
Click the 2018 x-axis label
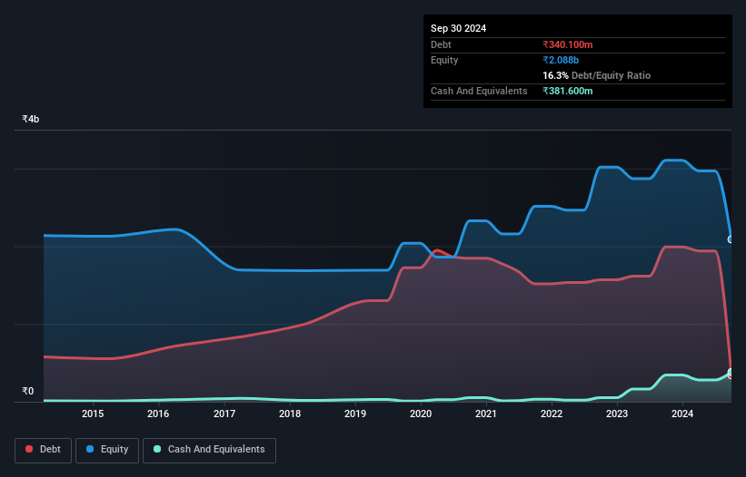pyautogui.click(x=290, y=414)
